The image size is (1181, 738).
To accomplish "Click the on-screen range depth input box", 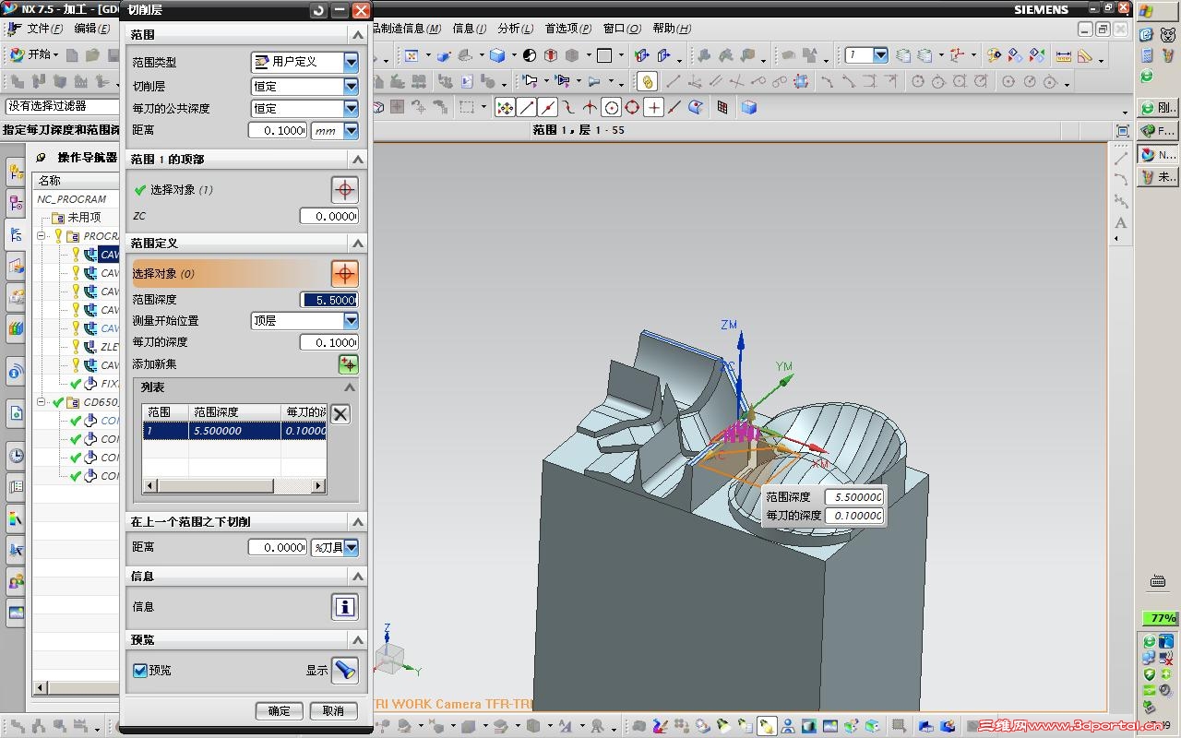I will 854,497.
